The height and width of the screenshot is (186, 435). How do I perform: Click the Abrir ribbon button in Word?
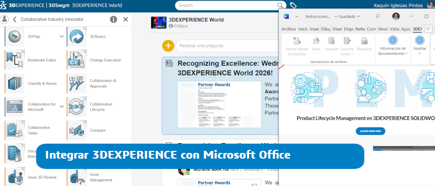316,44
